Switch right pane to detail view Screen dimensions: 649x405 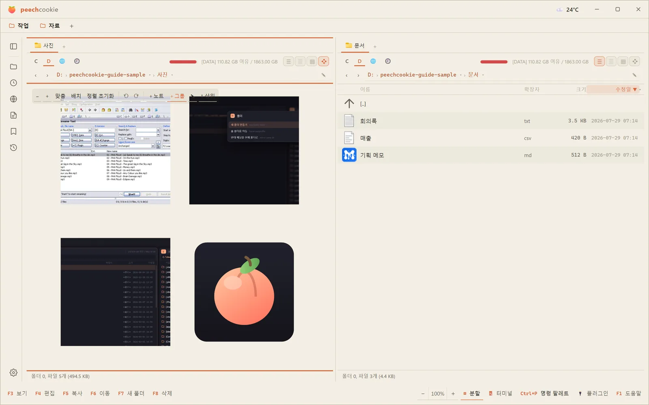click(611, 62)
